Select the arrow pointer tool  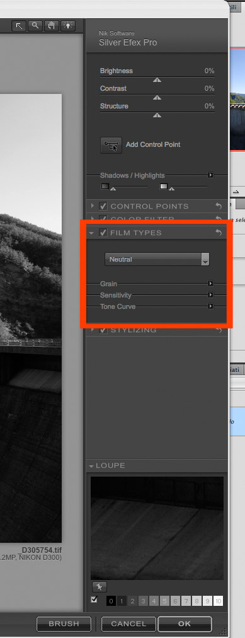[19, 26]
